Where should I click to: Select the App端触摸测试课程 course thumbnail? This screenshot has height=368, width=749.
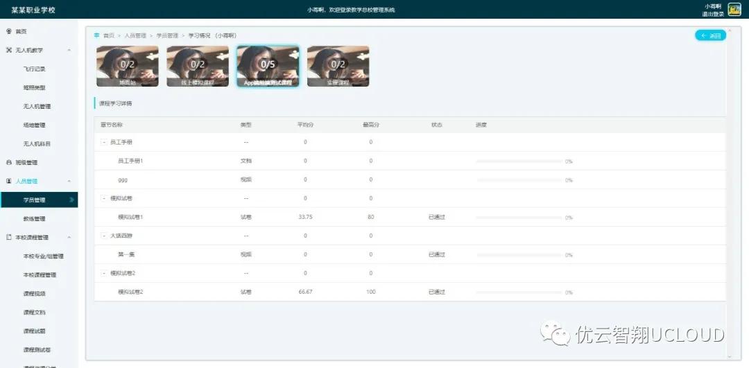pyautogui.click(x=268, y=67)
